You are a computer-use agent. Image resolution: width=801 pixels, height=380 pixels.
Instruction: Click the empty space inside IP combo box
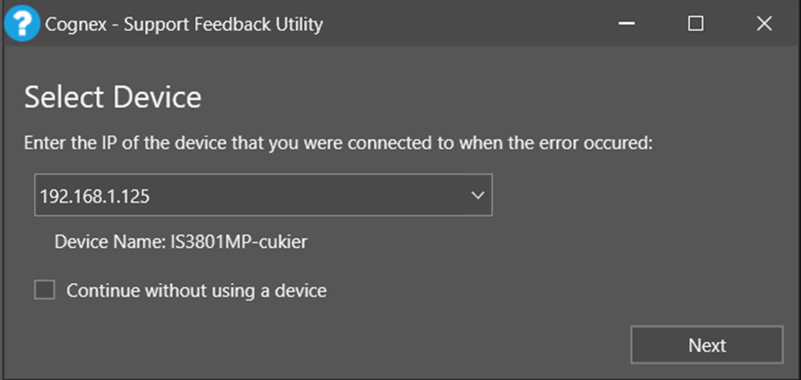(312, 195)
